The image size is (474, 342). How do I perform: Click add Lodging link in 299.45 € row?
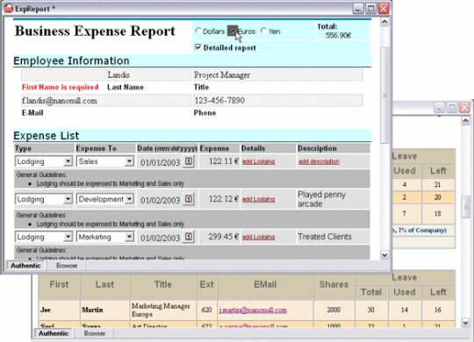click(258, 237)
